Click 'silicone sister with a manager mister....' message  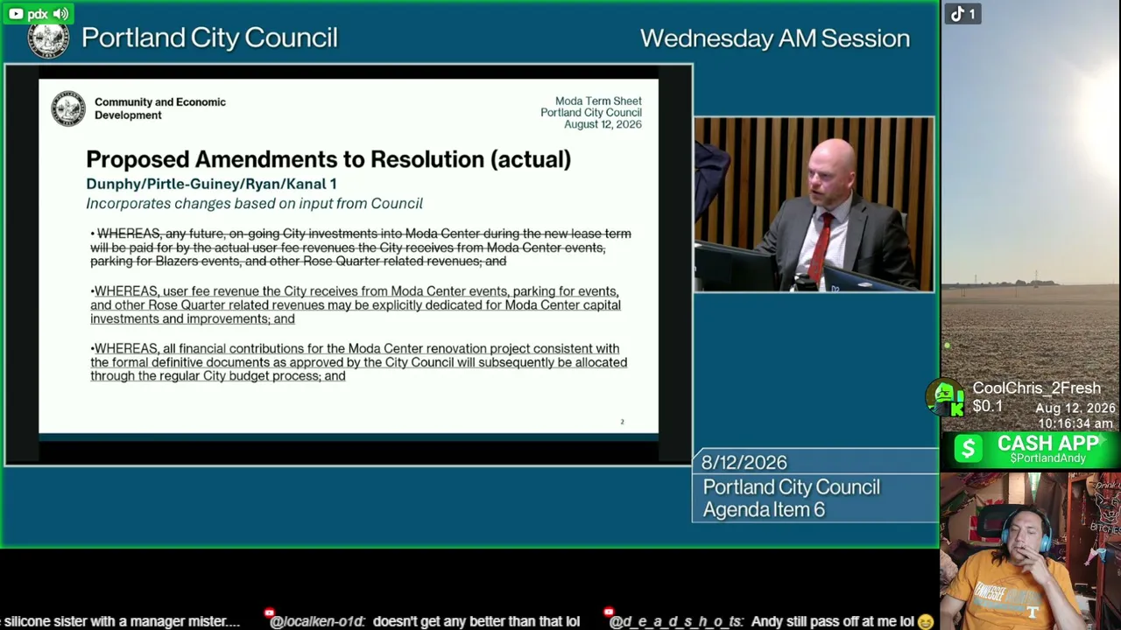coord(122,622)
